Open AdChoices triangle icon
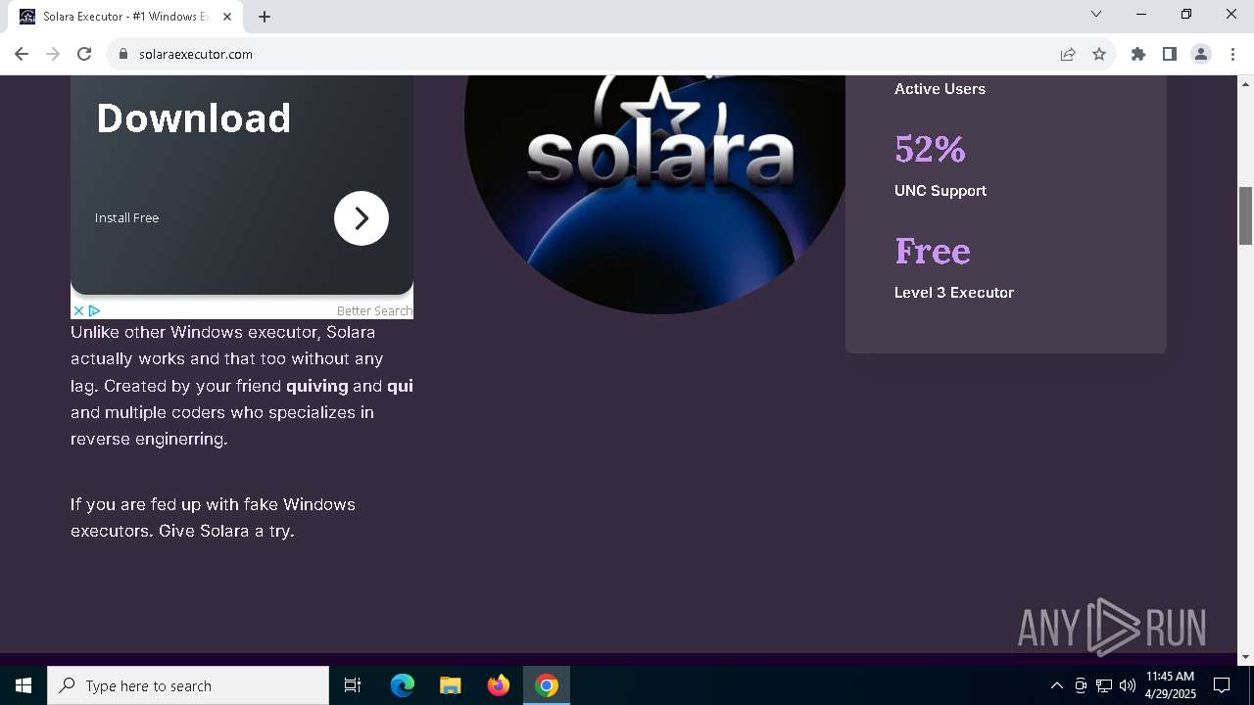The width and height of the screenshot is (1254, 705). point(94,310)
